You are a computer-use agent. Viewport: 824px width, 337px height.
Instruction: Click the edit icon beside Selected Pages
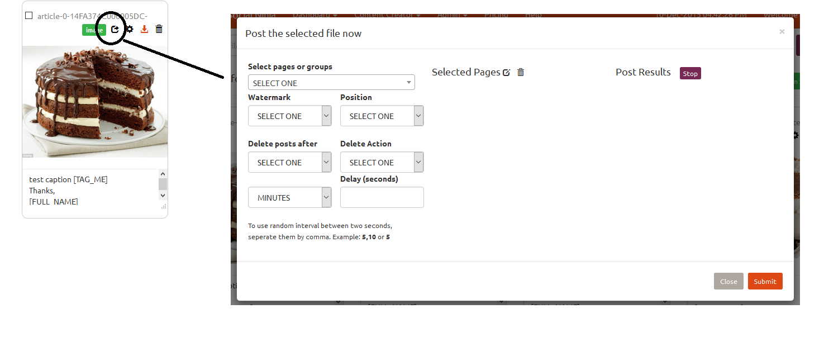coord(507,72)
